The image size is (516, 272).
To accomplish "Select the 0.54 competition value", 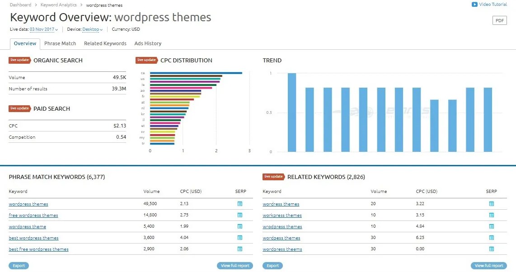I will (121, 137).
